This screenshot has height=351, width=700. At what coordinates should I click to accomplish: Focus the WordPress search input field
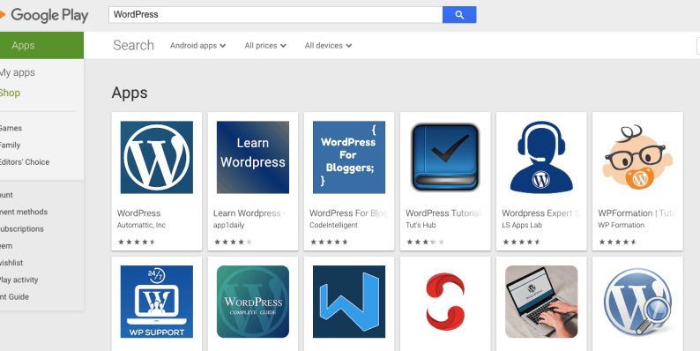tap(275, 15)
